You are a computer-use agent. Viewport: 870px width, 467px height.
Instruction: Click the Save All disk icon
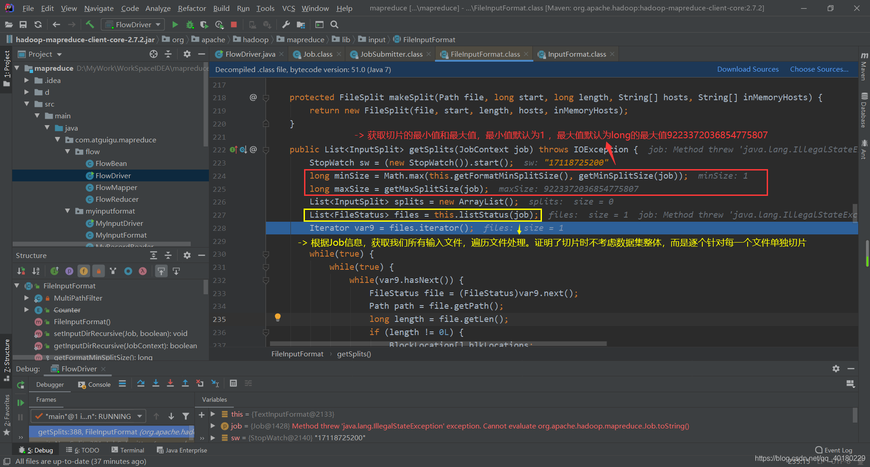pyautogui.click(x=23, y=24)
